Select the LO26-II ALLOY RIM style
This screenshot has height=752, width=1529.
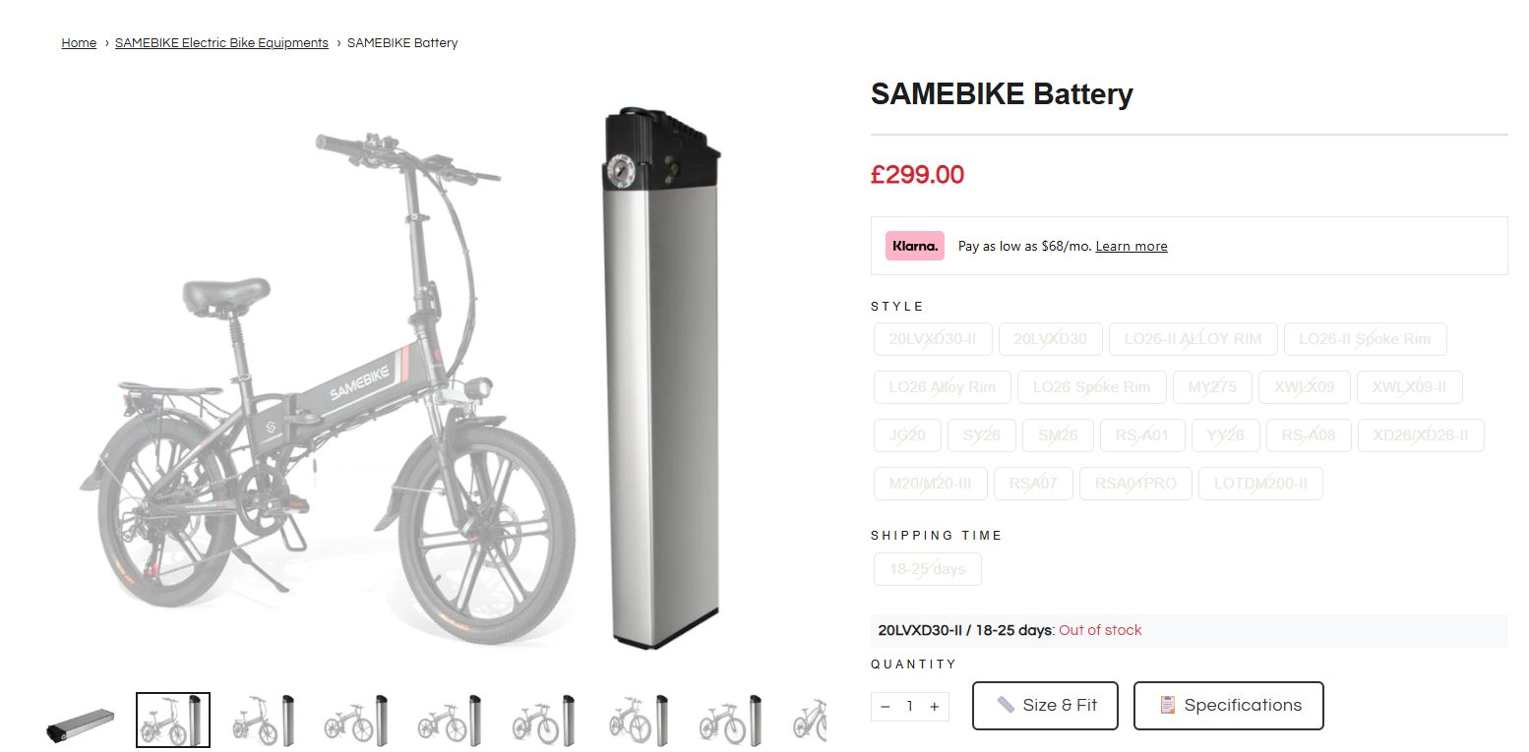click(x=1193, y=339)
